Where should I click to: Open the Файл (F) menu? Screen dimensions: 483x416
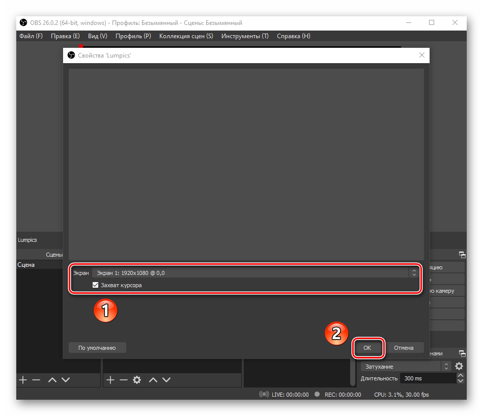point(31,36)
